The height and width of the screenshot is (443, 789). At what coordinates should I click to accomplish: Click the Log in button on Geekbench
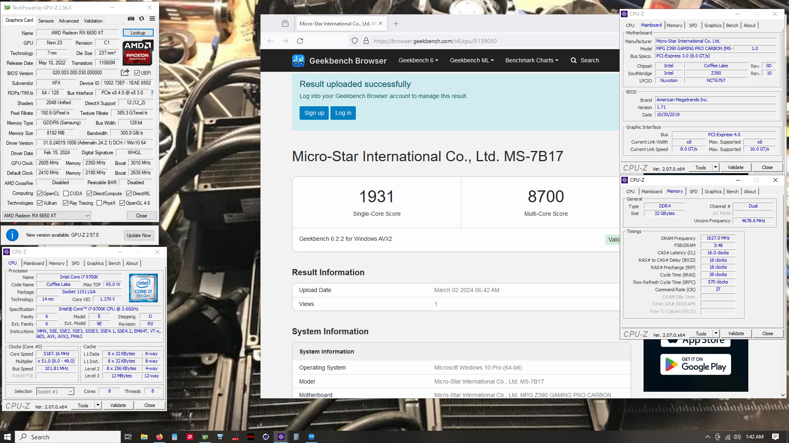[x=343, y=113]
